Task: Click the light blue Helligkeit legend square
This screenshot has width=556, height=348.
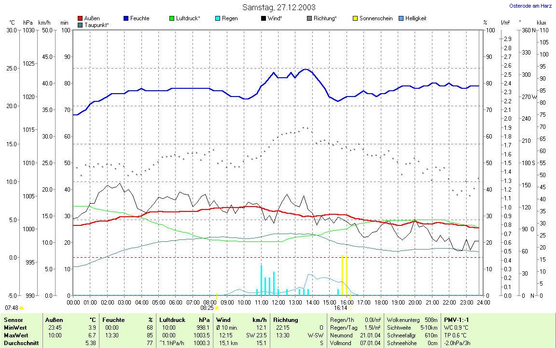Action: [401, 18]
